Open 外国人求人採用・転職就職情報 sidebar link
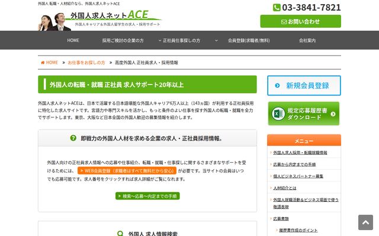Image resolution: width=379 pixels, height=236 pixels. (x=300, y=152)
